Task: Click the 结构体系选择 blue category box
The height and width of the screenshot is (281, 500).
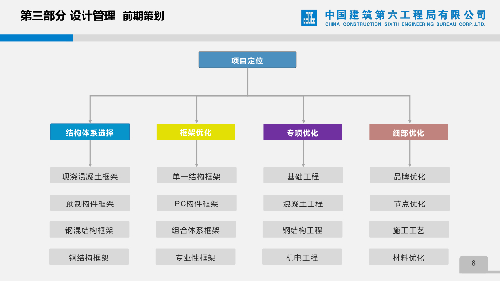Action: tap(89, 132)
